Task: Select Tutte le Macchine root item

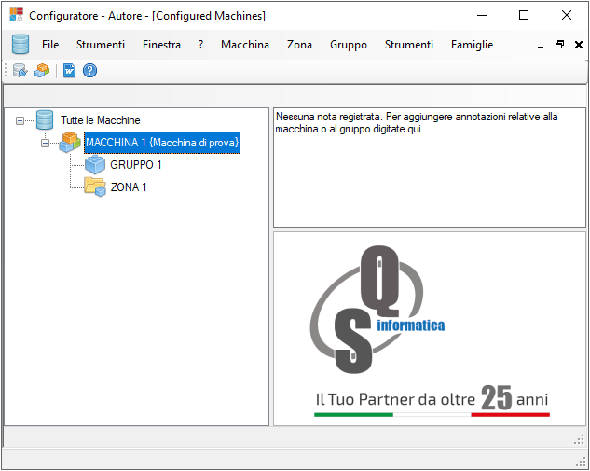Action: point(101,120)
